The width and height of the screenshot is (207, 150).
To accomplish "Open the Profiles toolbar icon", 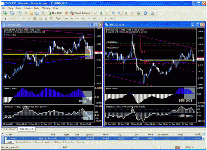I will click(12, 13).
